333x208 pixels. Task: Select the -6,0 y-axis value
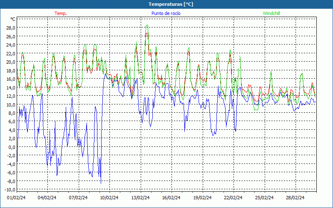click(x=12, y=172)
